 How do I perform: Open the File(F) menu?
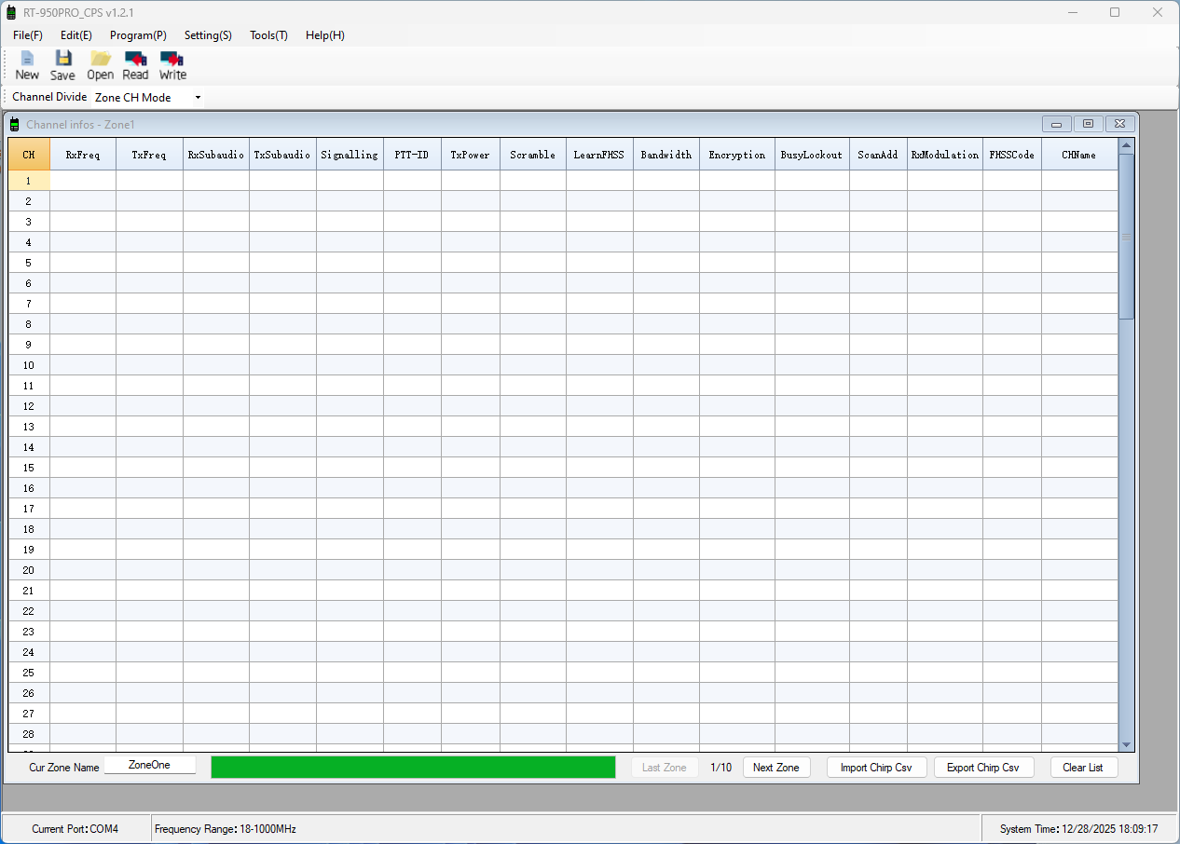pos(28,35)
